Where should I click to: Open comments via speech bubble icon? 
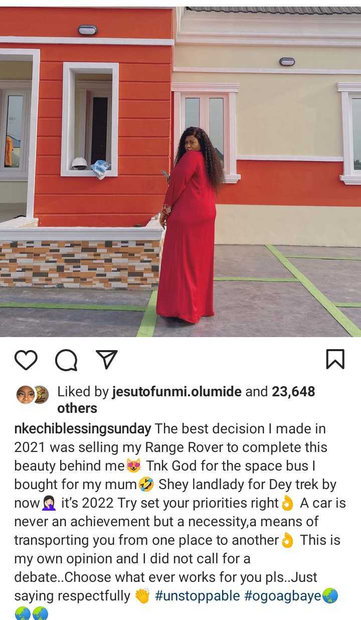[x=66, y=360]
